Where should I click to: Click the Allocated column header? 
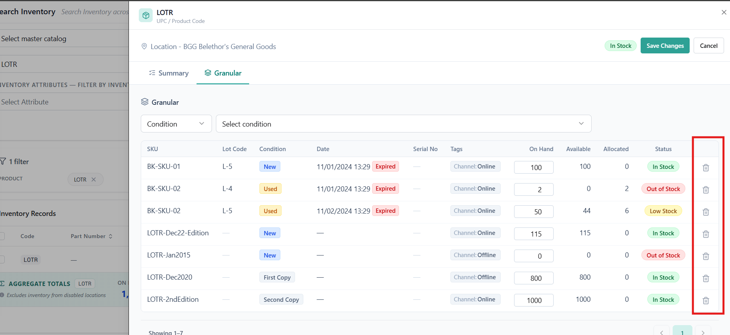point(616,149)
